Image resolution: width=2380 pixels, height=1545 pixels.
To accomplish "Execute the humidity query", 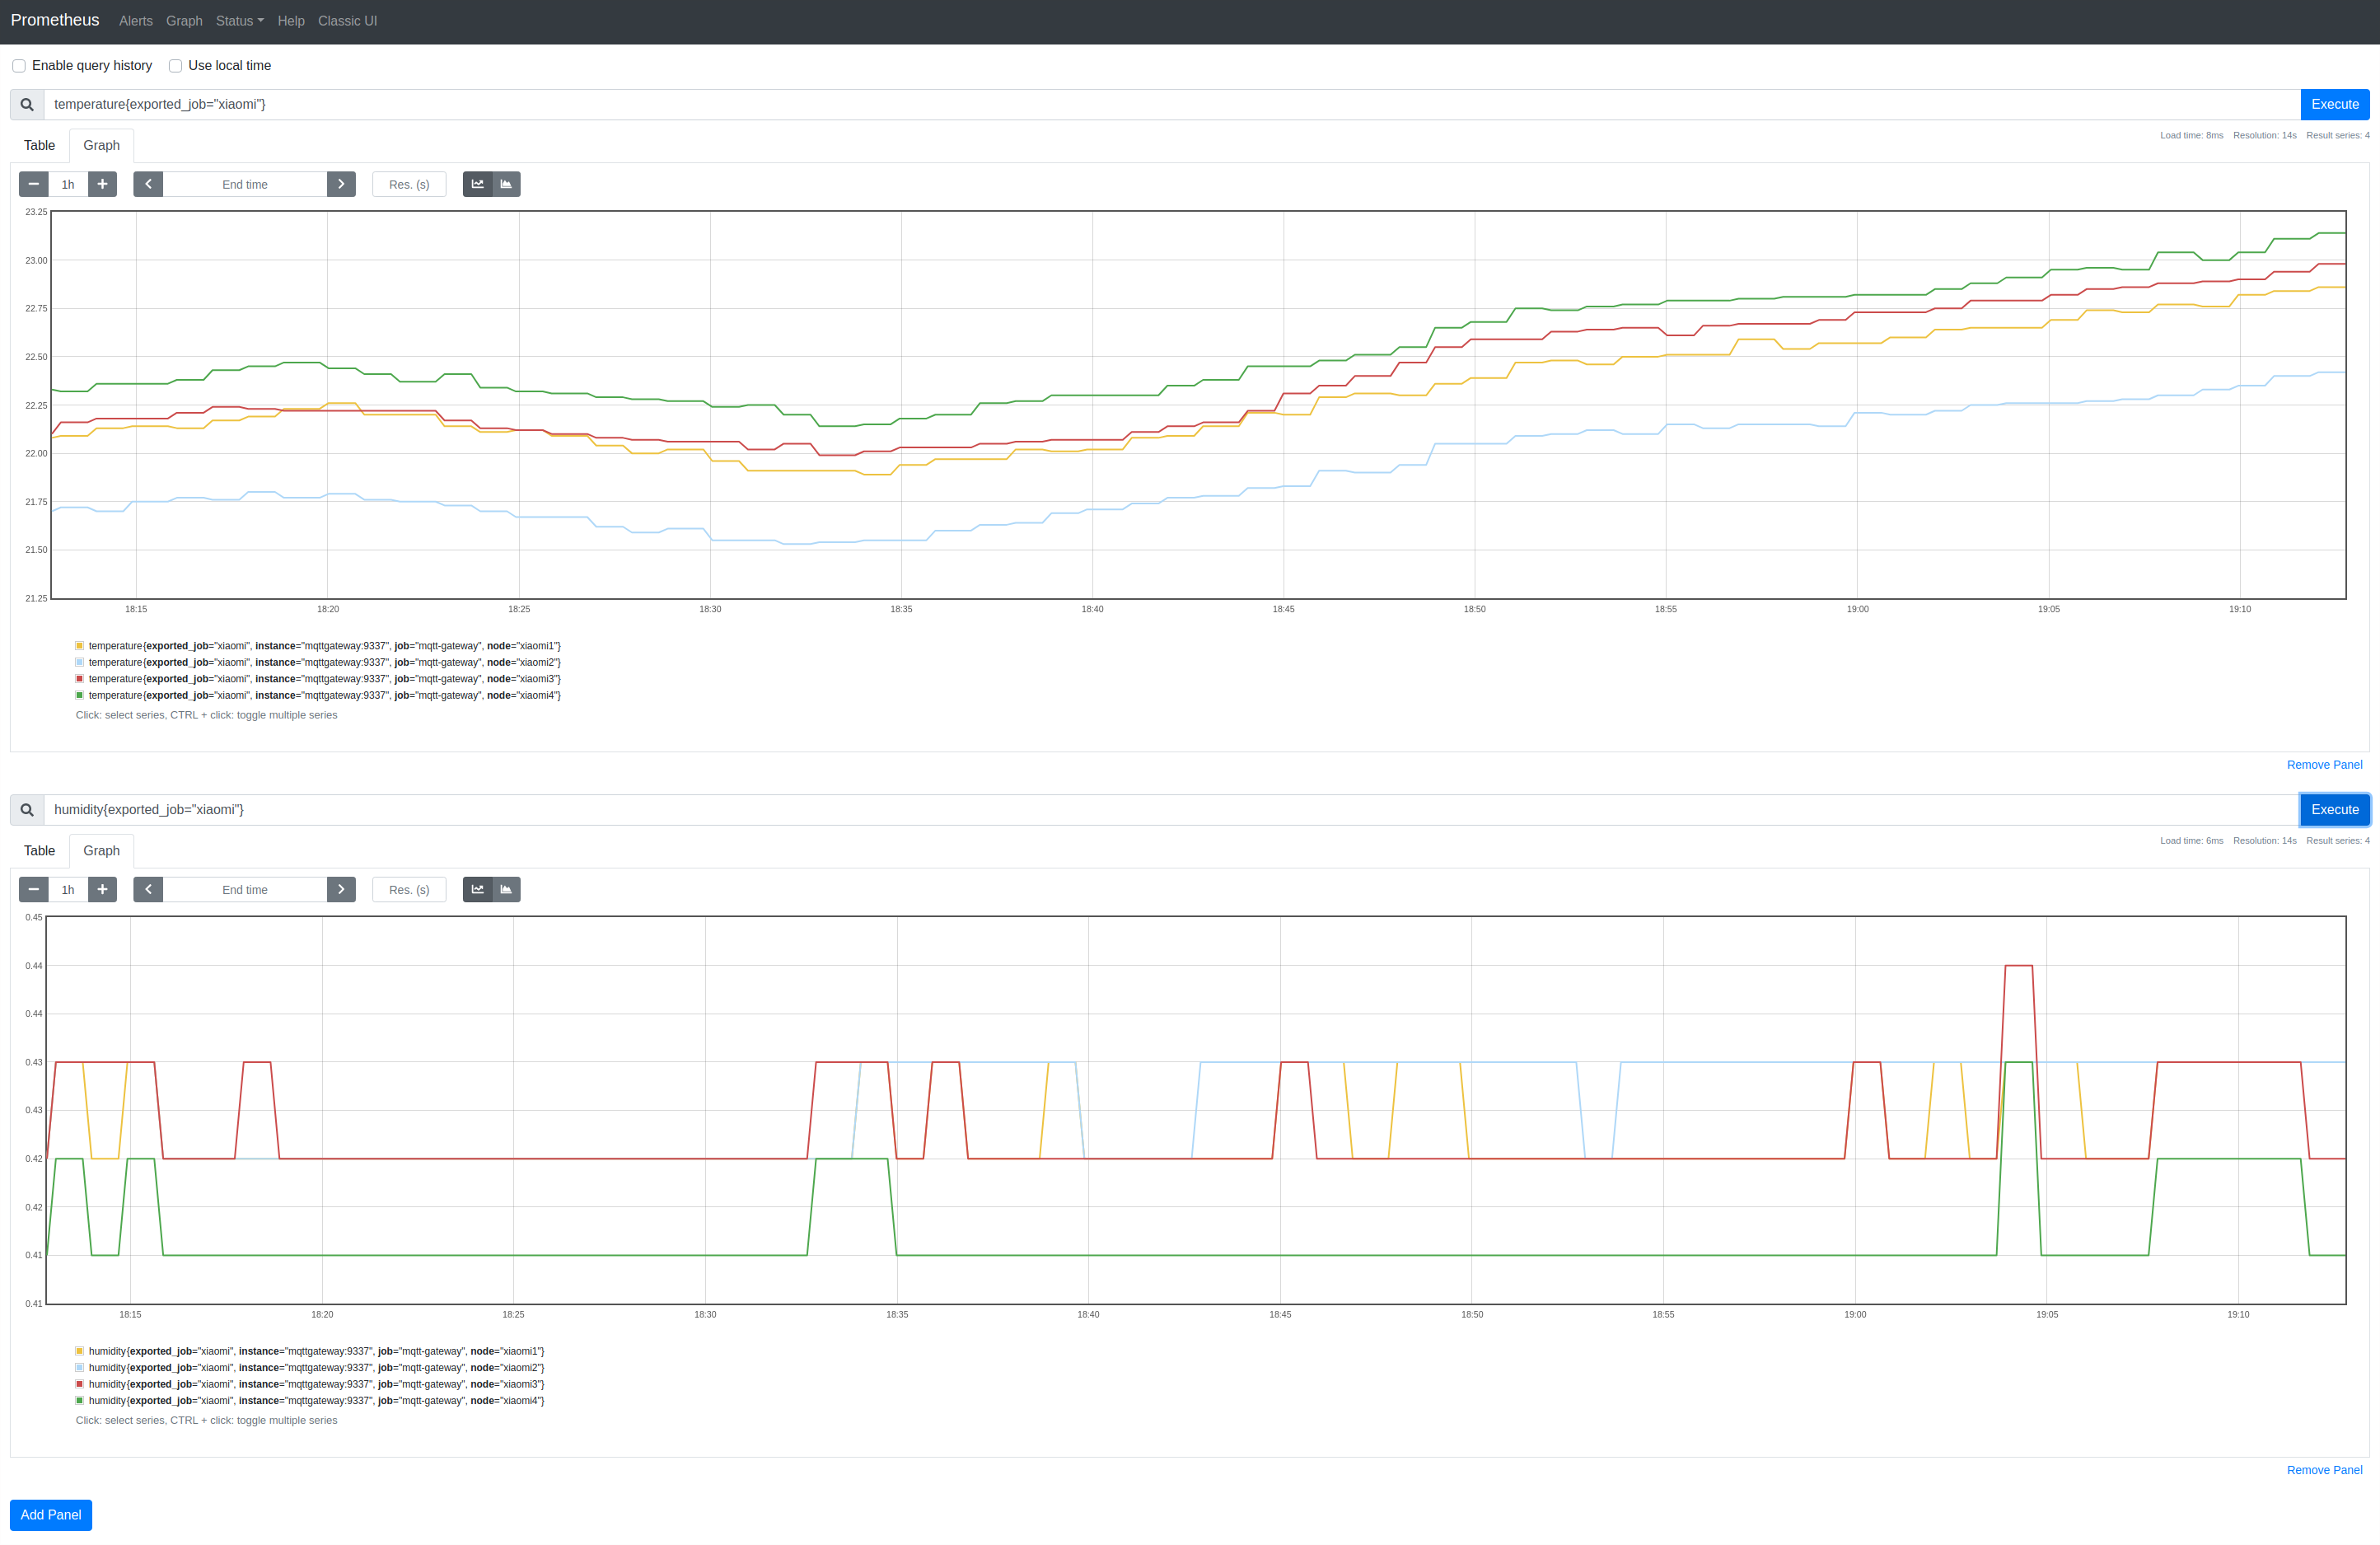I will click(2334, 809).
